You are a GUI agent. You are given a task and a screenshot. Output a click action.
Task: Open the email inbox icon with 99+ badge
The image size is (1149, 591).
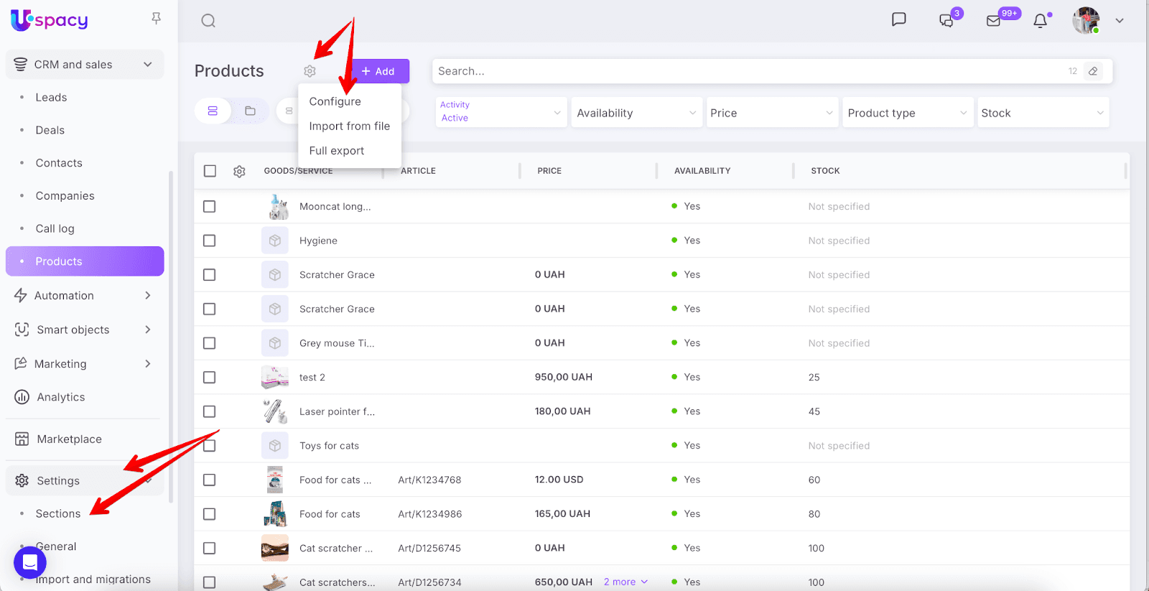tap(994, 21)
